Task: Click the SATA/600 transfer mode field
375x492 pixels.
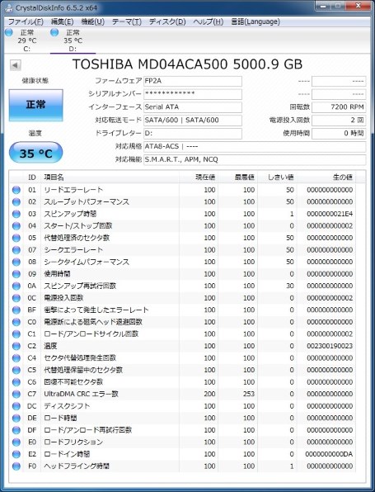Action: click(193, 121)
